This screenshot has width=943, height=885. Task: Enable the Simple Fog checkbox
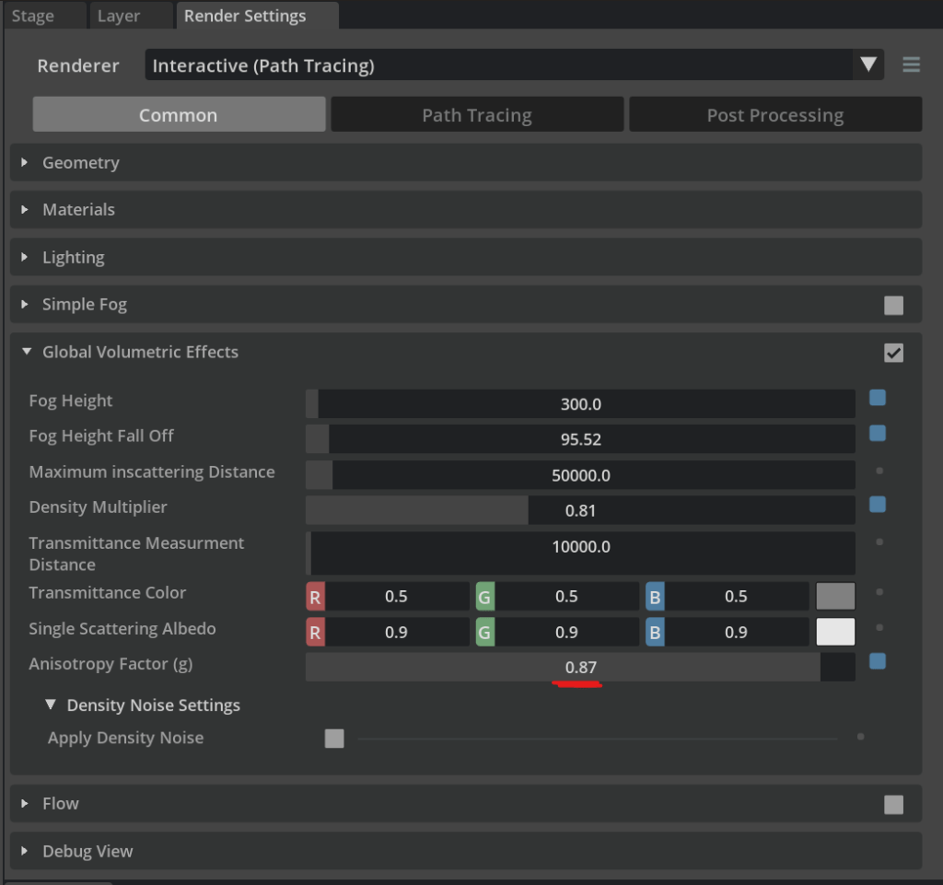point(893,306)
